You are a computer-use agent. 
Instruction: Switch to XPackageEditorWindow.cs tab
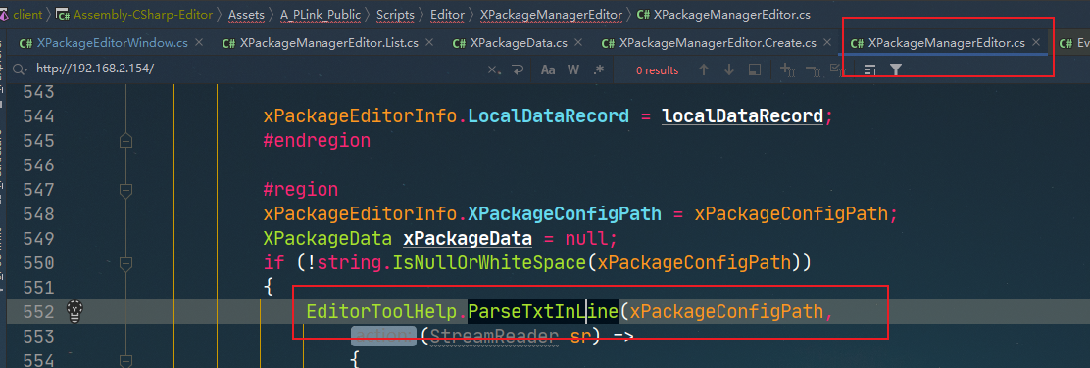point(112,43)
